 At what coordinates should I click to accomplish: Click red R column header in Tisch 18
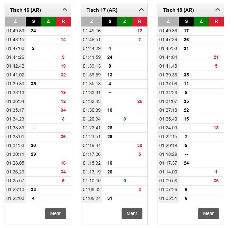pos(216,22)
